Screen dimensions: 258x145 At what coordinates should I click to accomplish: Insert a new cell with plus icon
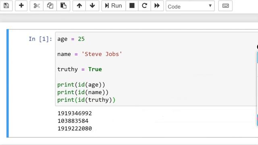pos(21,6)
